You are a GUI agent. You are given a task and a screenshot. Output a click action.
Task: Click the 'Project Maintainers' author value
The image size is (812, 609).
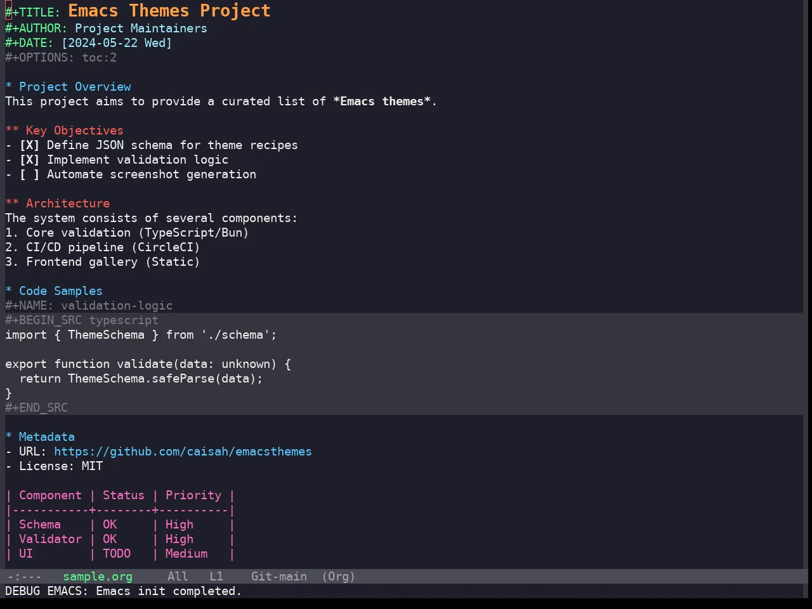point(141,29)
